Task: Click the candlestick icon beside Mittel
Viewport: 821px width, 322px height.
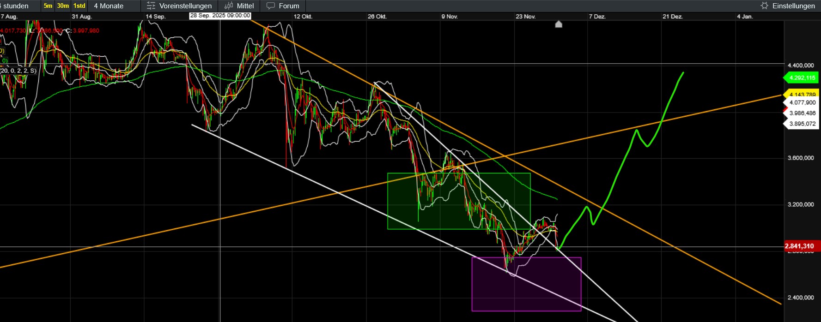Action: point(229,6)
